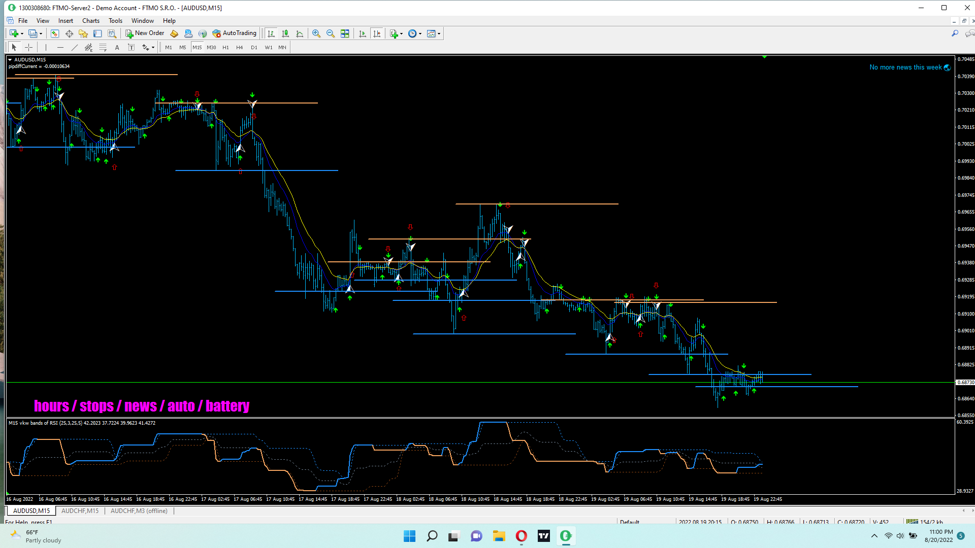
Task: Zoom in on the chart
Action: click(316, 33)
